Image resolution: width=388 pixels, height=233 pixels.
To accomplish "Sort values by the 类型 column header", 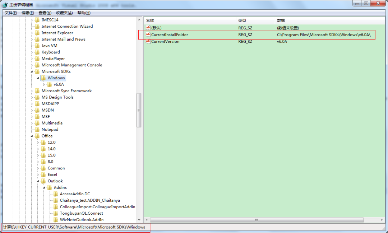I will pos(255,20).
